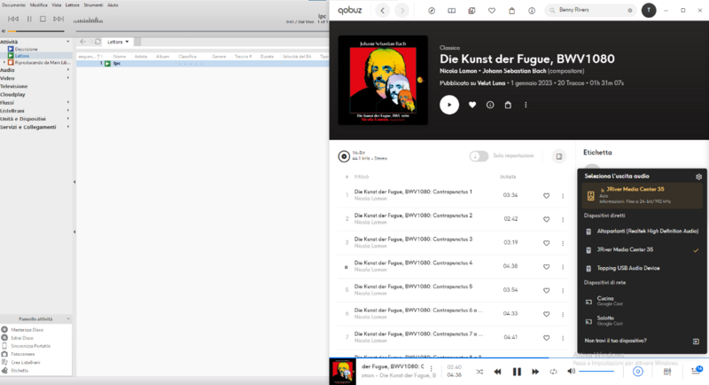Expand the Audio tree section
The height and width of the screenshot is (385, 709).
(68, 70)
